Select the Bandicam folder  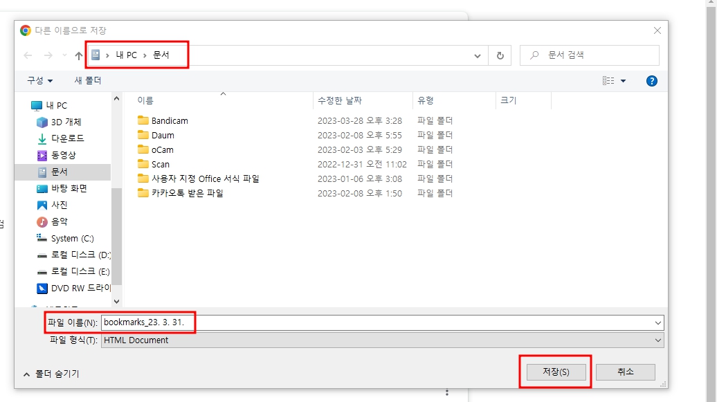(163, 120)
